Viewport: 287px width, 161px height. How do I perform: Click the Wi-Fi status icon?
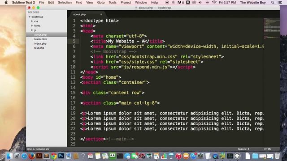click(214, 3)
